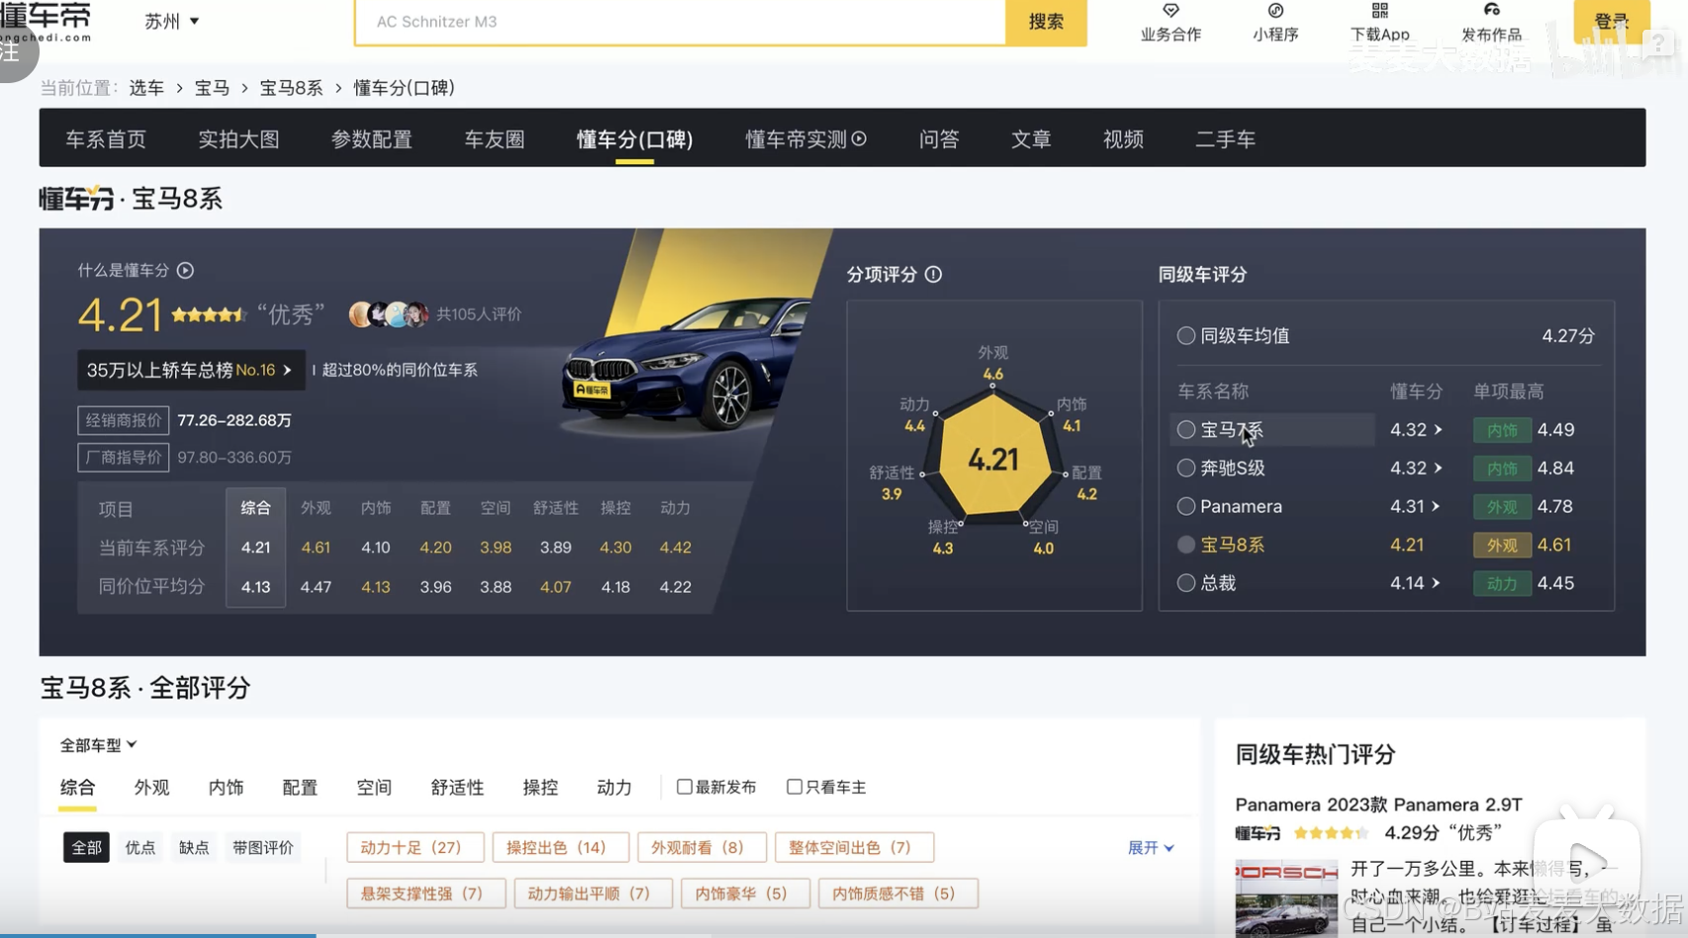This screenshot has width=1688, height=938.
Task: Open 35万以上轿车总榜 No.16 ranking
Action: 191,370
